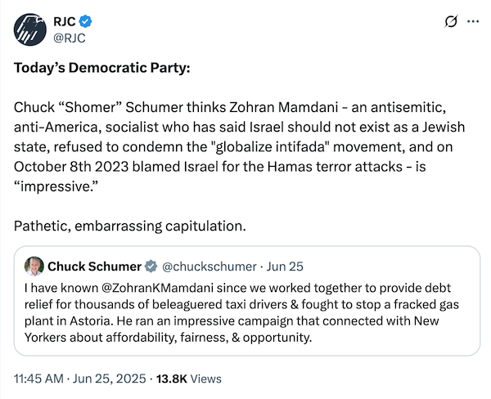Open the Grok explain post icon
Viewport: 491px width, 399px height.
click(447, 21)
